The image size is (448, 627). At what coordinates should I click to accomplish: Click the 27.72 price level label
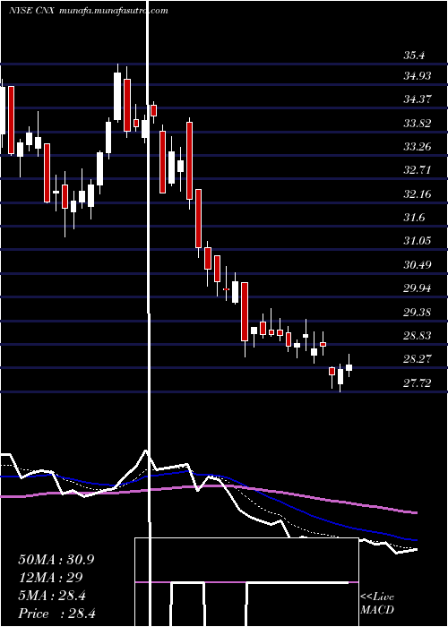(418, 383)
